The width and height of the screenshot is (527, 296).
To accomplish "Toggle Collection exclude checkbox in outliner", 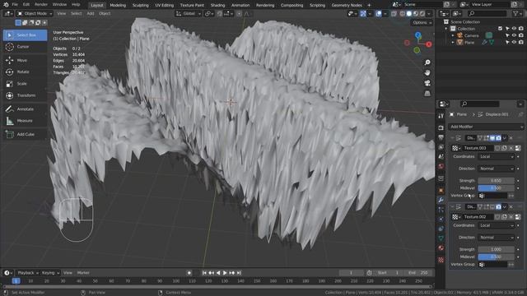I will [x=500, y=29].
